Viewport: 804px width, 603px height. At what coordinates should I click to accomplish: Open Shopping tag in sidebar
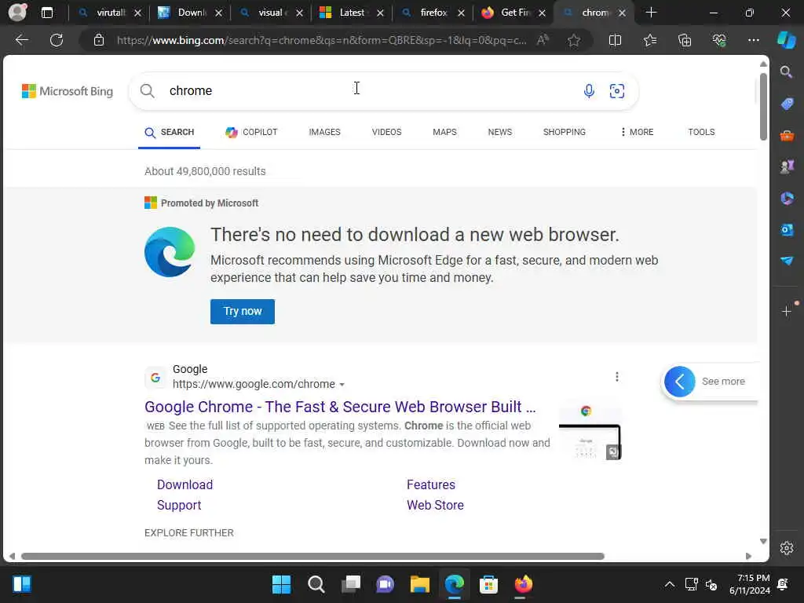(787, 104)
